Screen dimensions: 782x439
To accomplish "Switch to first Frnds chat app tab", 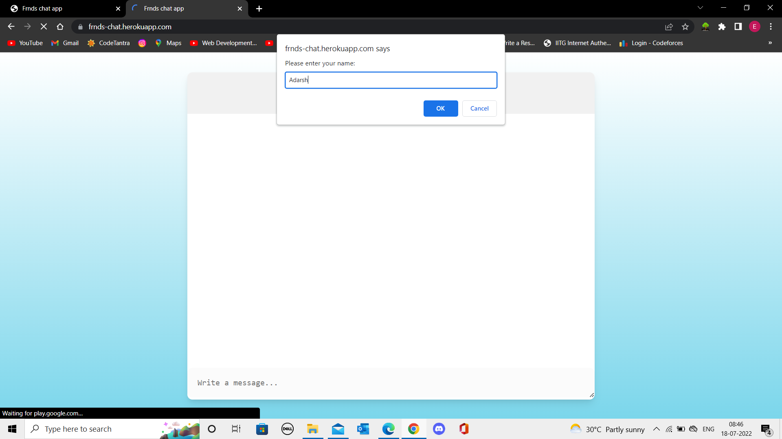I will coord(61,9).
